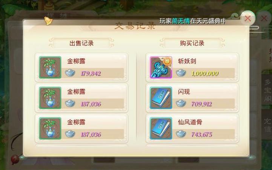Click the 仙风道骨 skill book icon
Viewport: 272px width, 170px height.
(161, 128)
